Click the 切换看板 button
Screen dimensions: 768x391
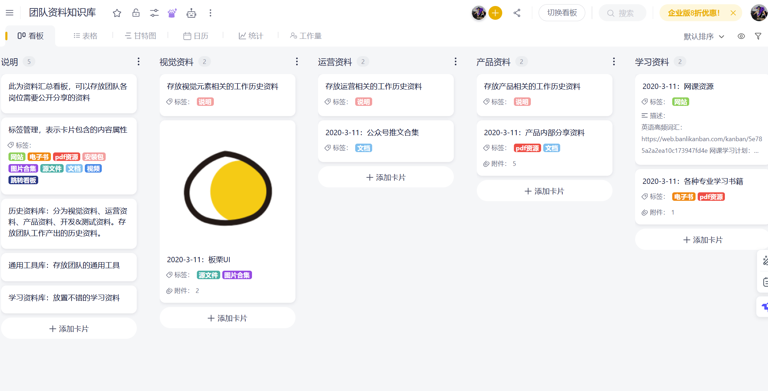tap(562, 13)
